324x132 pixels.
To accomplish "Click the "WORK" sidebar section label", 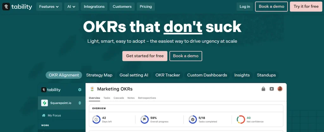I will pyautogui.click(x=45, y=125).
